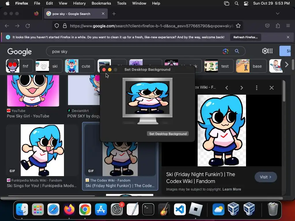Open Finder from the Dock
Screen dimensions: 295x221
(x=22, y=209)
